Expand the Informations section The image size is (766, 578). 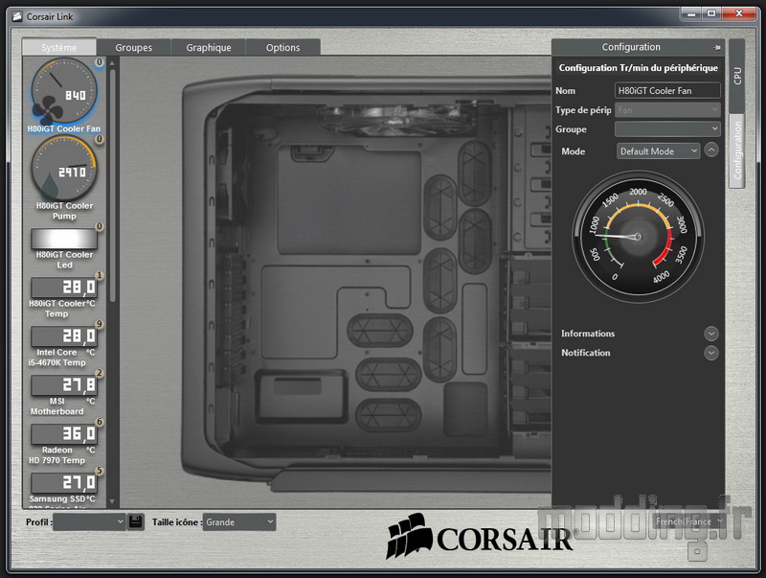coord(711,334)
